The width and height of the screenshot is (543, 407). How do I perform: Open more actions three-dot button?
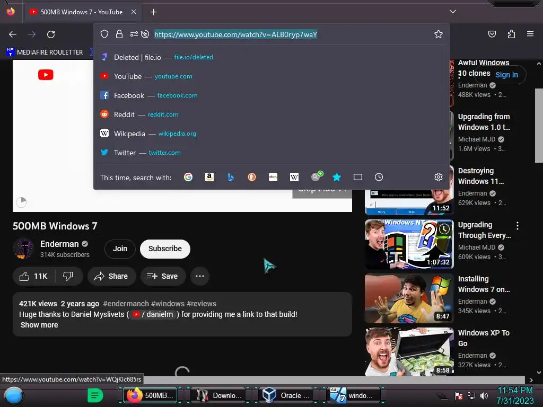click(200, 276)
